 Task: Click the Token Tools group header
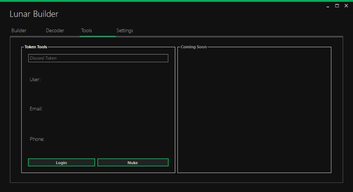pos(36,47)
